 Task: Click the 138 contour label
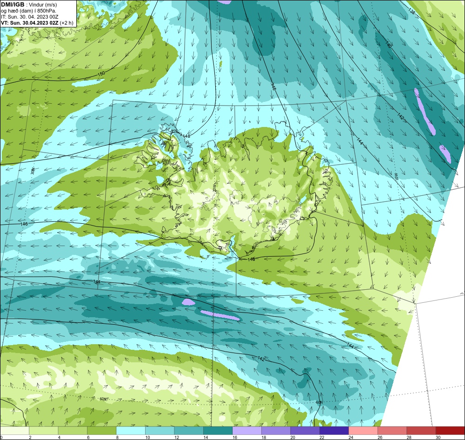tap(412, 11)
